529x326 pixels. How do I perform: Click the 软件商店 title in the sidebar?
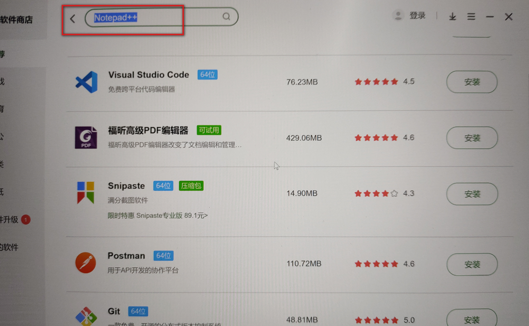coord(16,20)
